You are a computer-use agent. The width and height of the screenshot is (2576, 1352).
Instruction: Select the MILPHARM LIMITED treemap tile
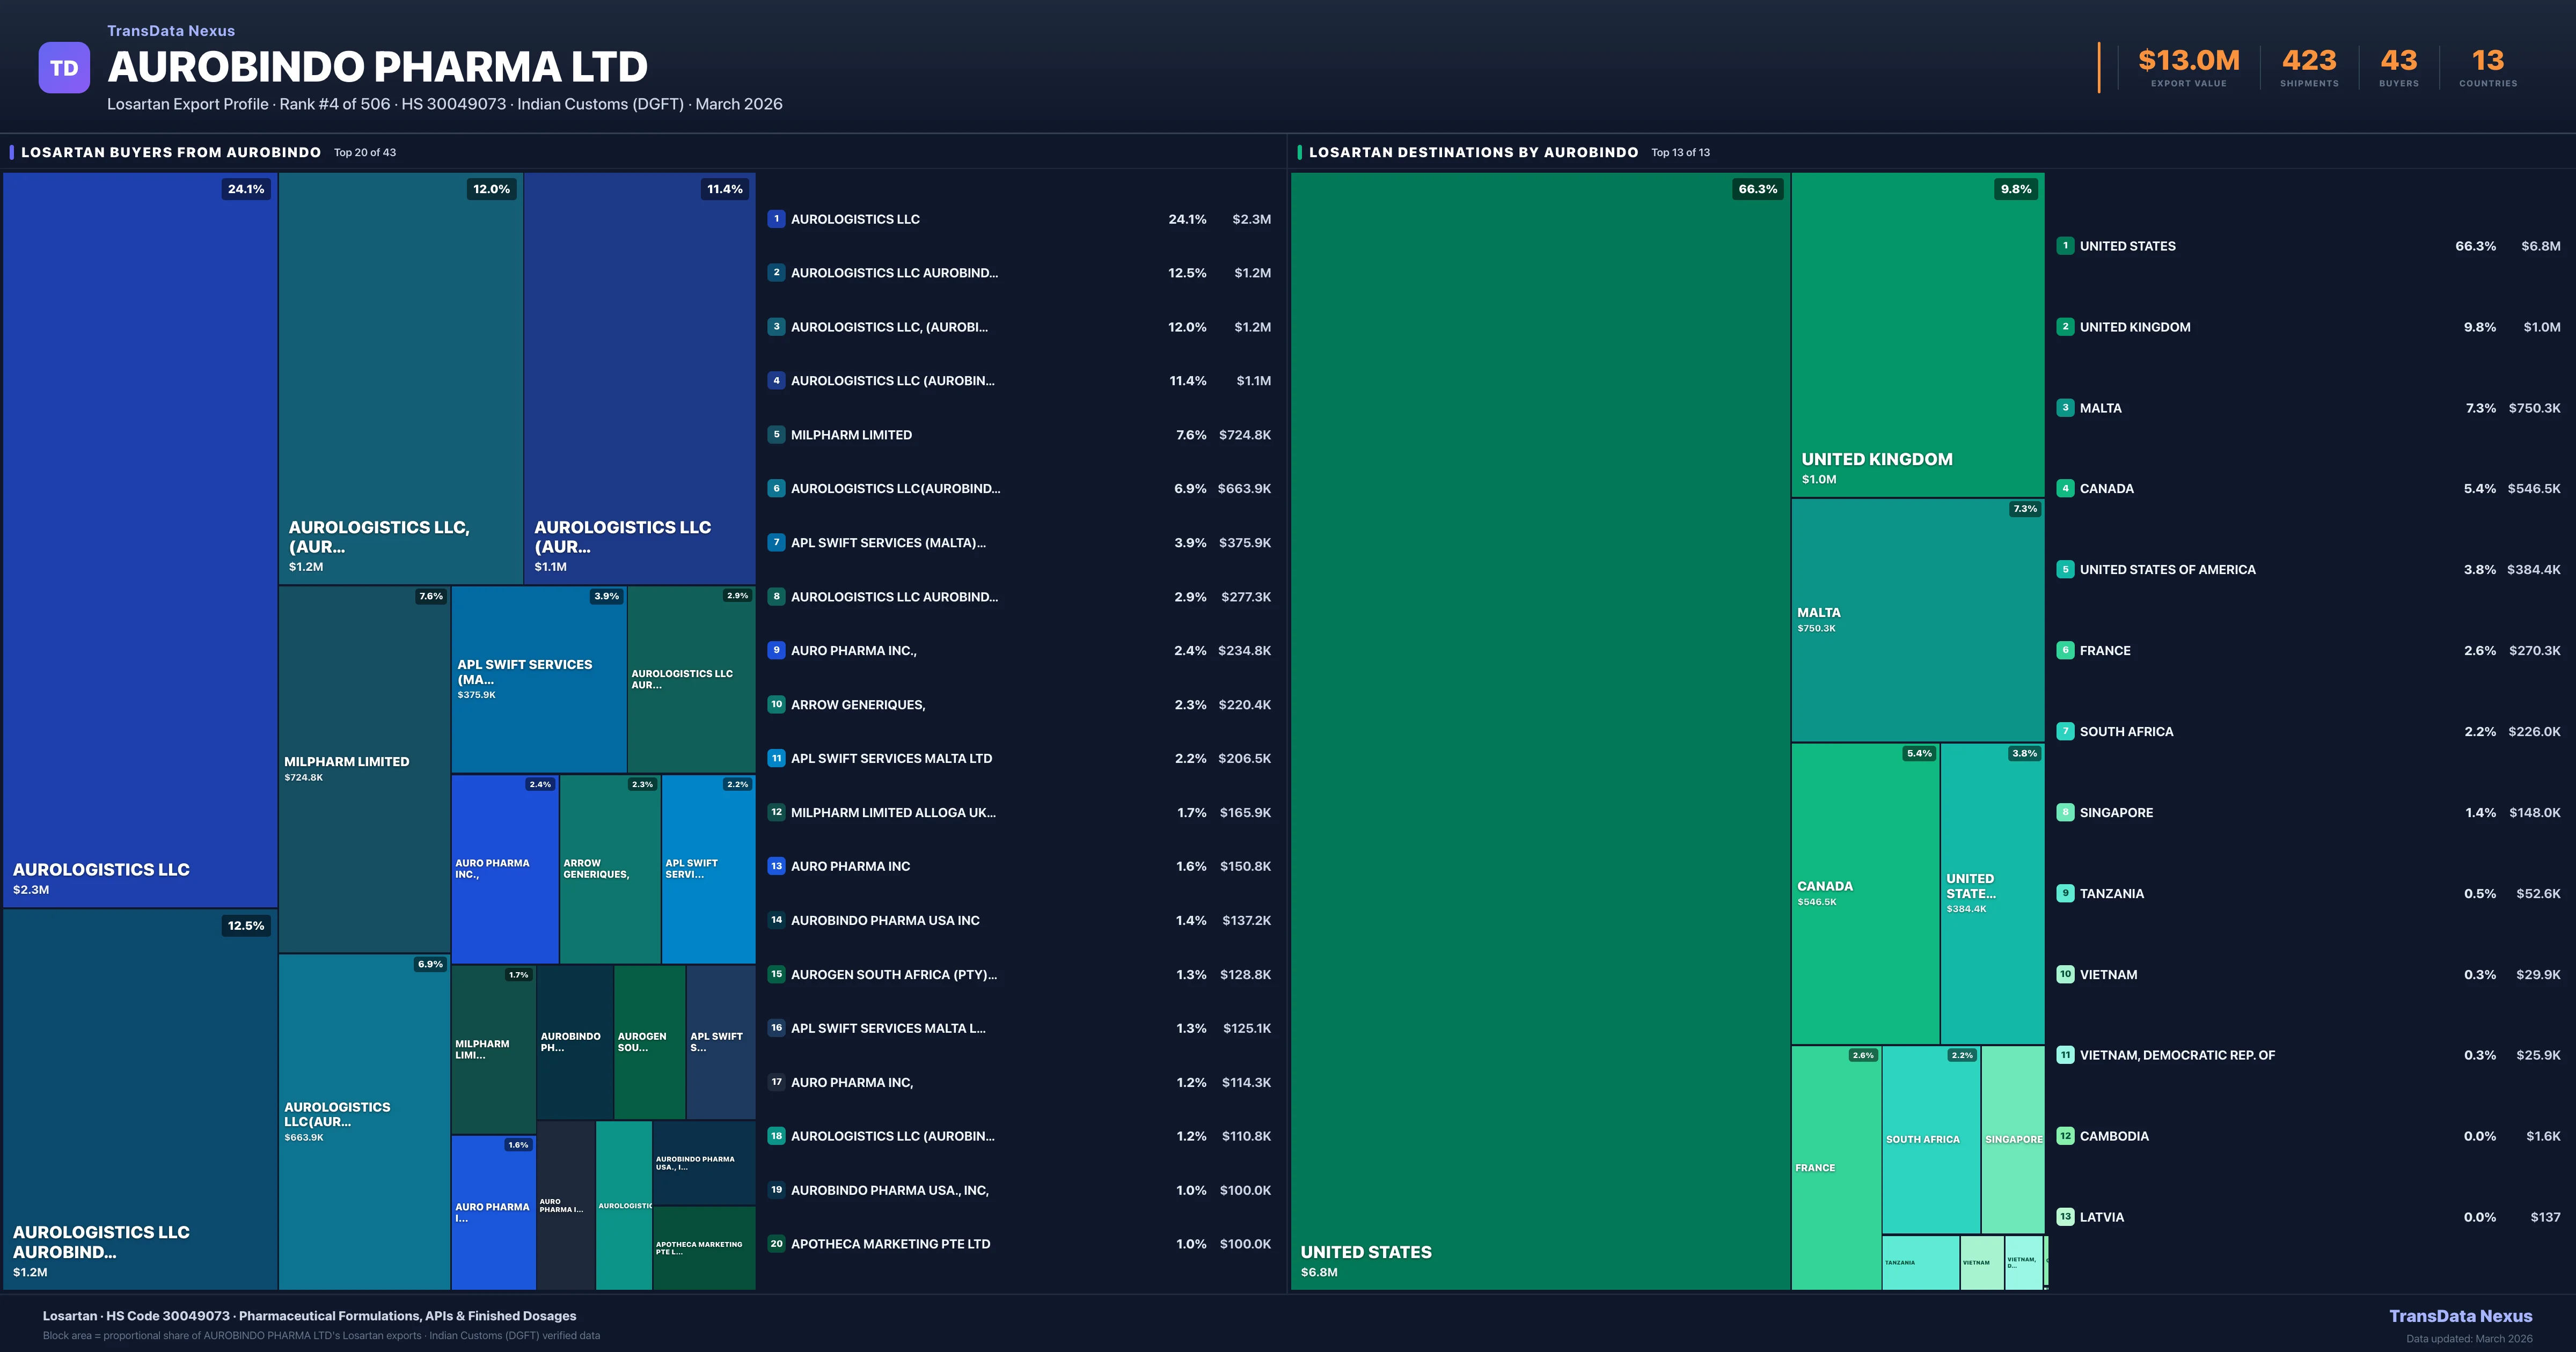coord(364,768)
